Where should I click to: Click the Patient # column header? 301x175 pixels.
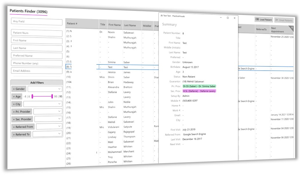click(72, 24)
